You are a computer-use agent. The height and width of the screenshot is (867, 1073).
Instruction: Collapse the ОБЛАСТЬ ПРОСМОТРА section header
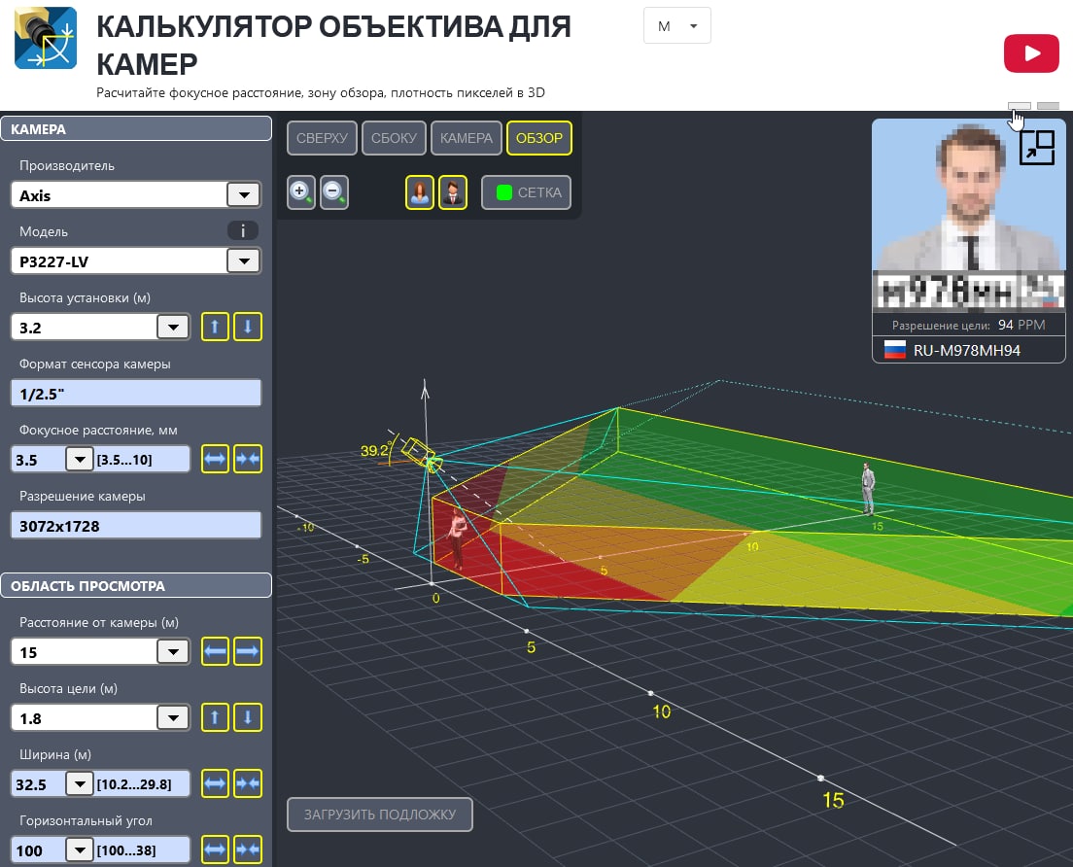[136, 586]
